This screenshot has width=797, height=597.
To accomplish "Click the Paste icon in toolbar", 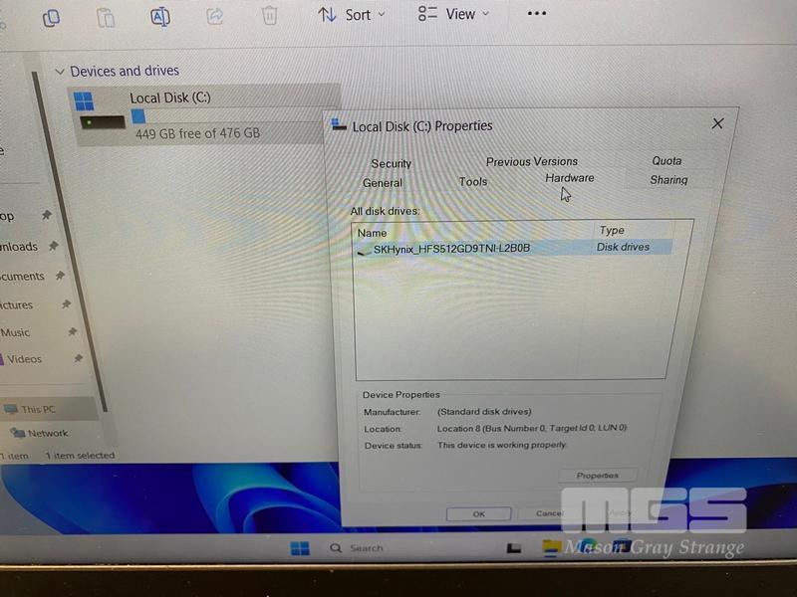I will pos(106,16).
